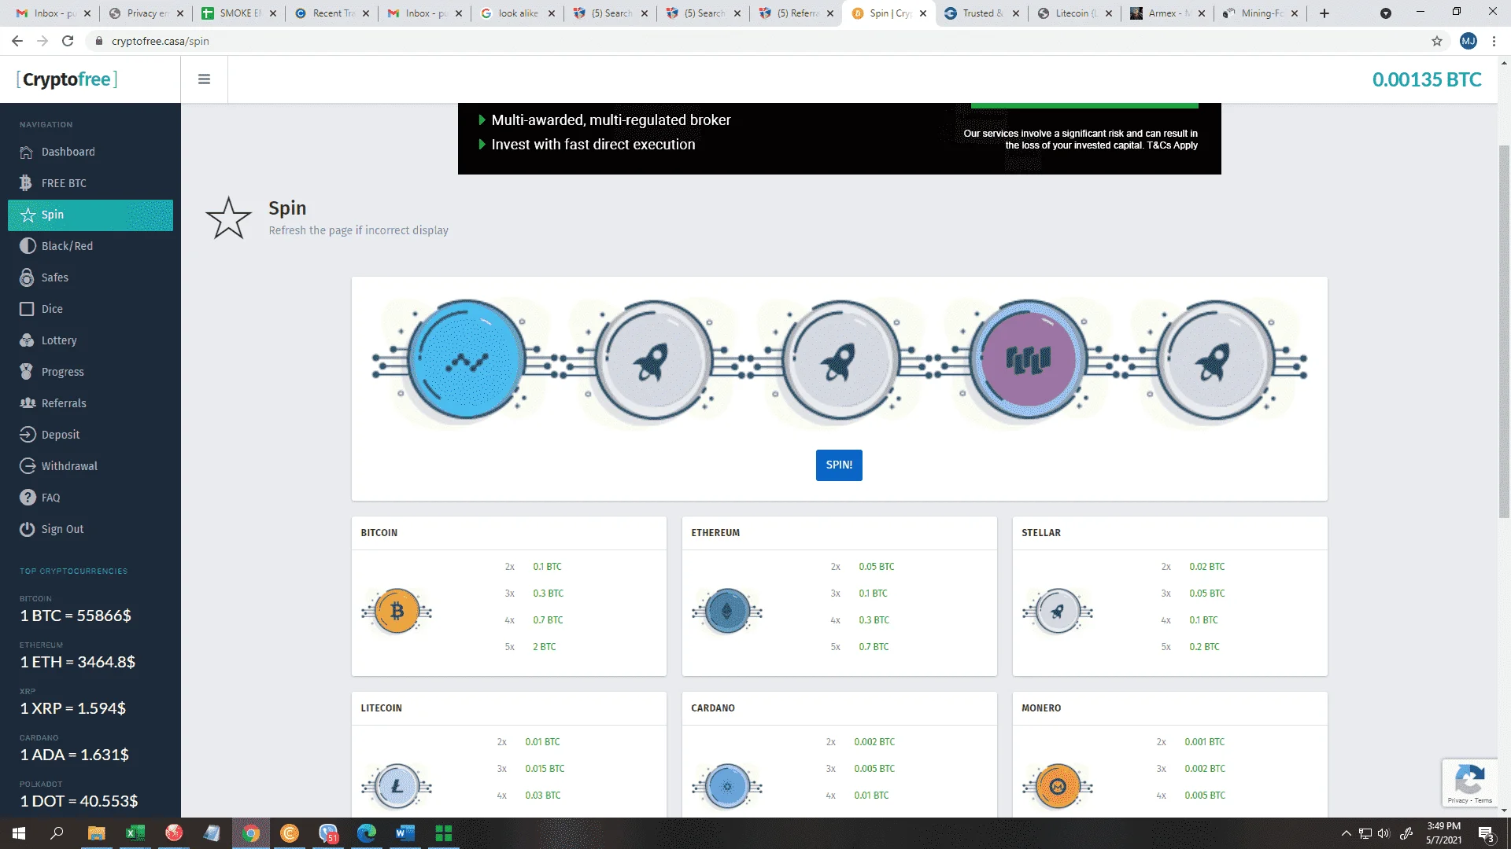Switch to the Trusted browser tab
1511x849 pixels.
pyautogui.click(x=982, y=13)
